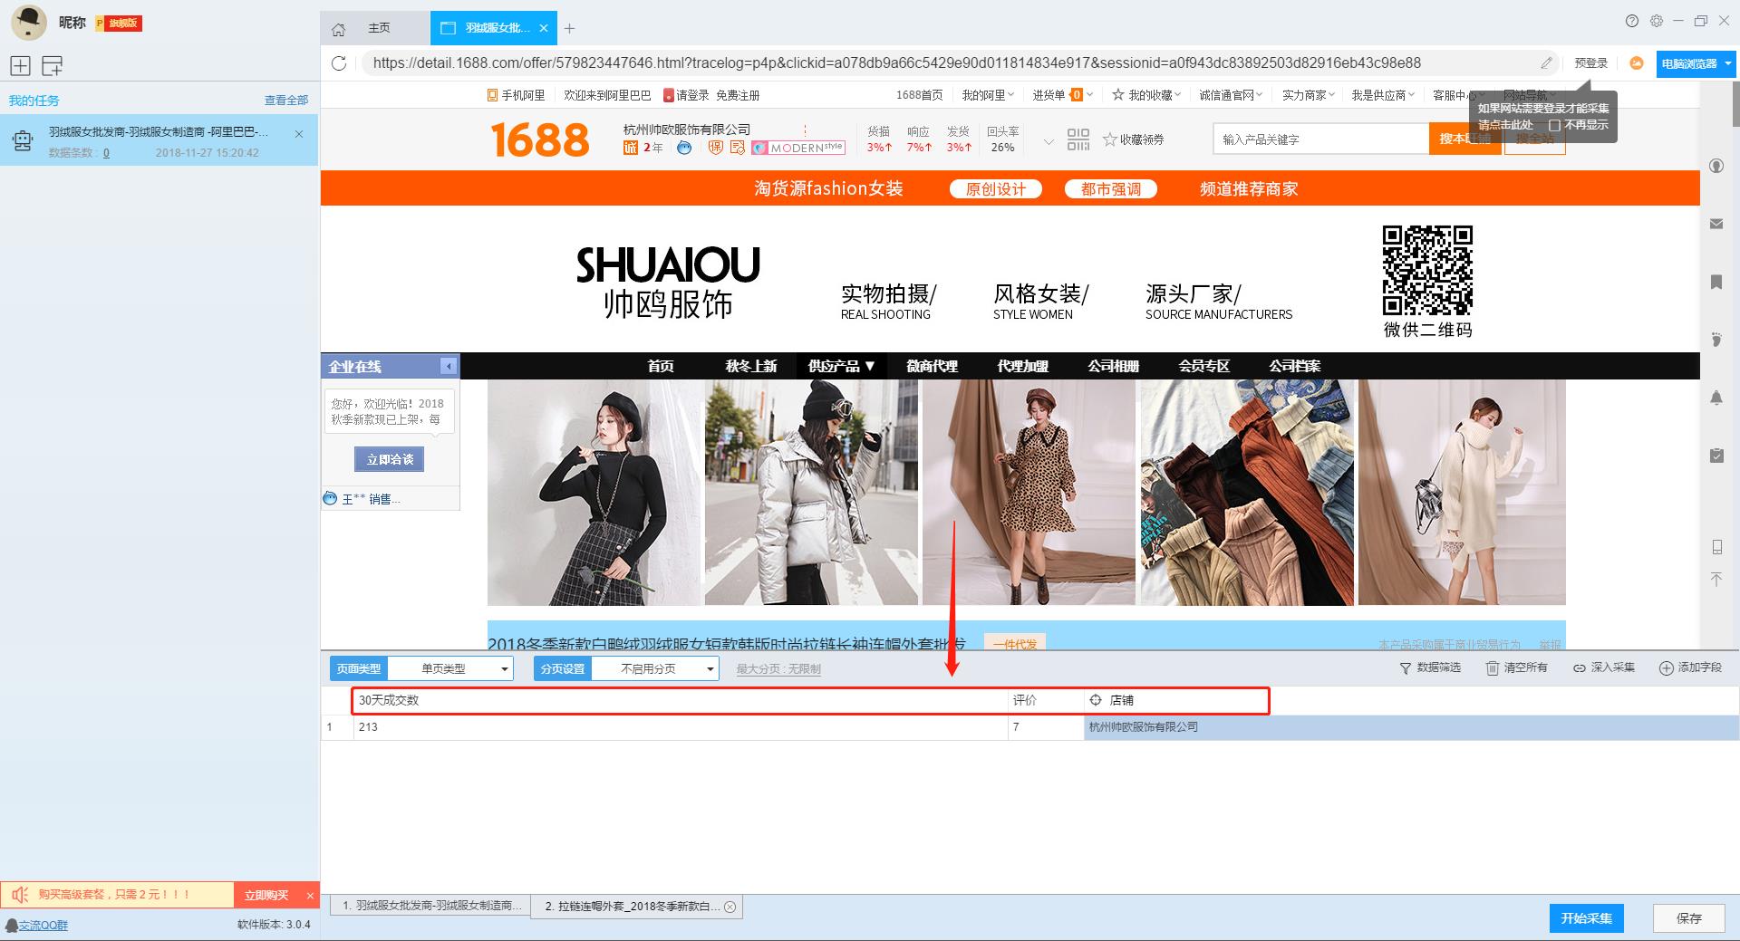Open the settings gear icon
The height and width of the screenshot is (941, 1740).
point(1657,21)
